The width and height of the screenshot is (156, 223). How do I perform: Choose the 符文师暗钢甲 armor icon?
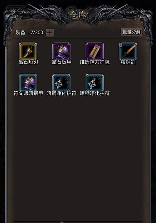click(x=28, y=82)
